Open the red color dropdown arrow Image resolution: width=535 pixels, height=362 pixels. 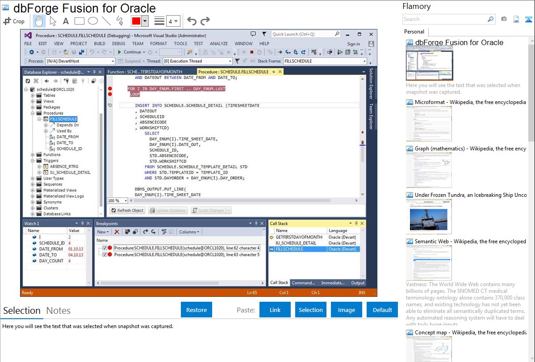coord(145,21)
